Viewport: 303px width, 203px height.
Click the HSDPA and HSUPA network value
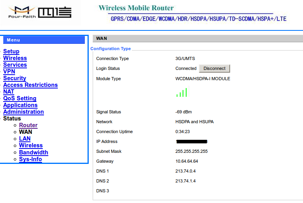[194, 122]
